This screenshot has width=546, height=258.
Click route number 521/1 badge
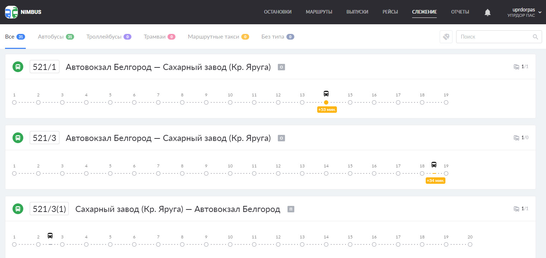pos(44,67)
